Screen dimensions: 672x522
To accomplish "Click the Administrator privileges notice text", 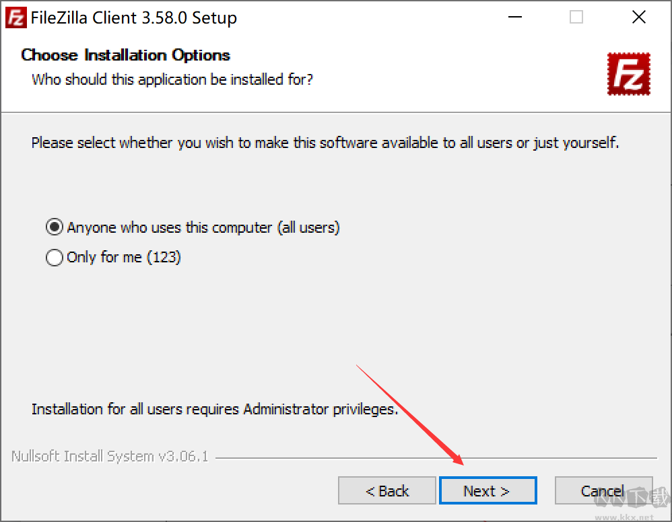I will pos(215,409).
